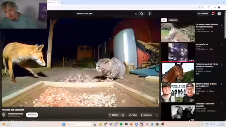Dislike the Fox and cat video

point(123,115)
